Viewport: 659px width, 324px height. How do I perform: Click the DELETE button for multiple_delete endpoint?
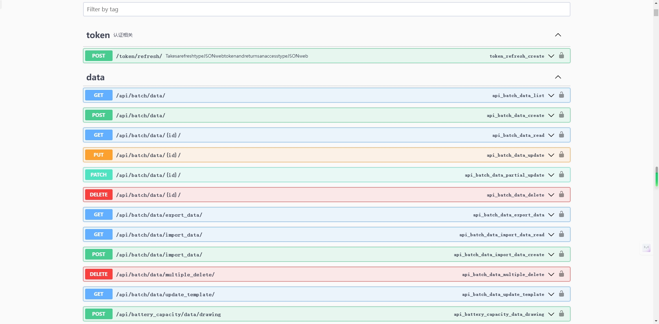pyautogui.click(x=99, y=274)
